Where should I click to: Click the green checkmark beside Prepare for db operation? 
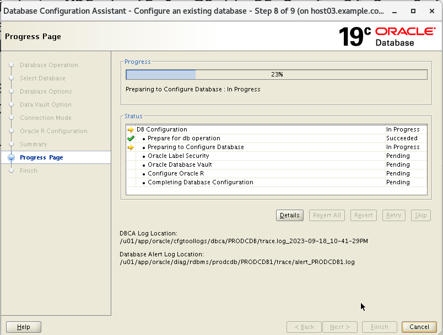click(131, 139)
